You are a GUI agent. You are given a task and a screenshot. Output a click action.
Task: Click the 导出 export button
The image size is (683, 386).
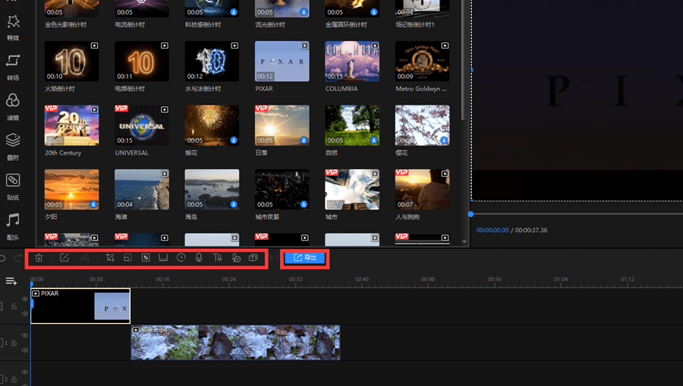pos(305,258)
